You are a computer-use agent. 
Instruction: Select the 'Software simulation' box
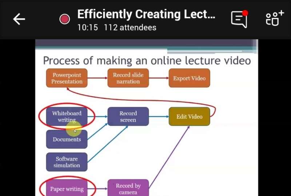[67, 162]
